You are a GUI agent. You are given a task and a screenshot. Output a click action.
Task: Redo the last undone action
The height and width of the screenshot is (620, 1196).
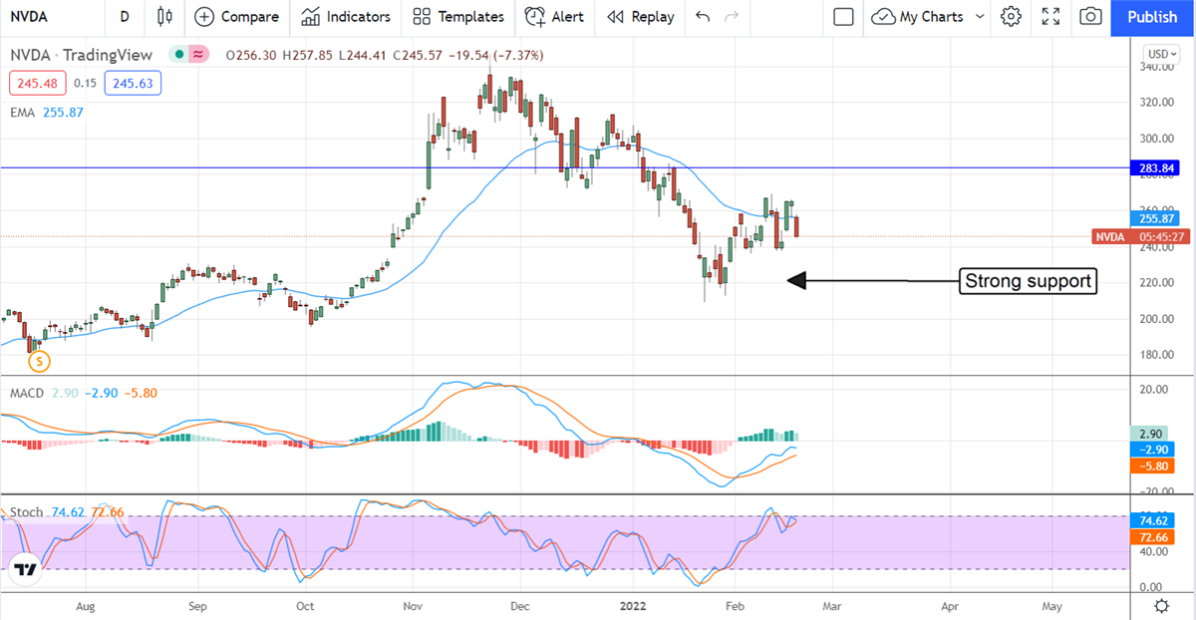(x=732, y=17)
